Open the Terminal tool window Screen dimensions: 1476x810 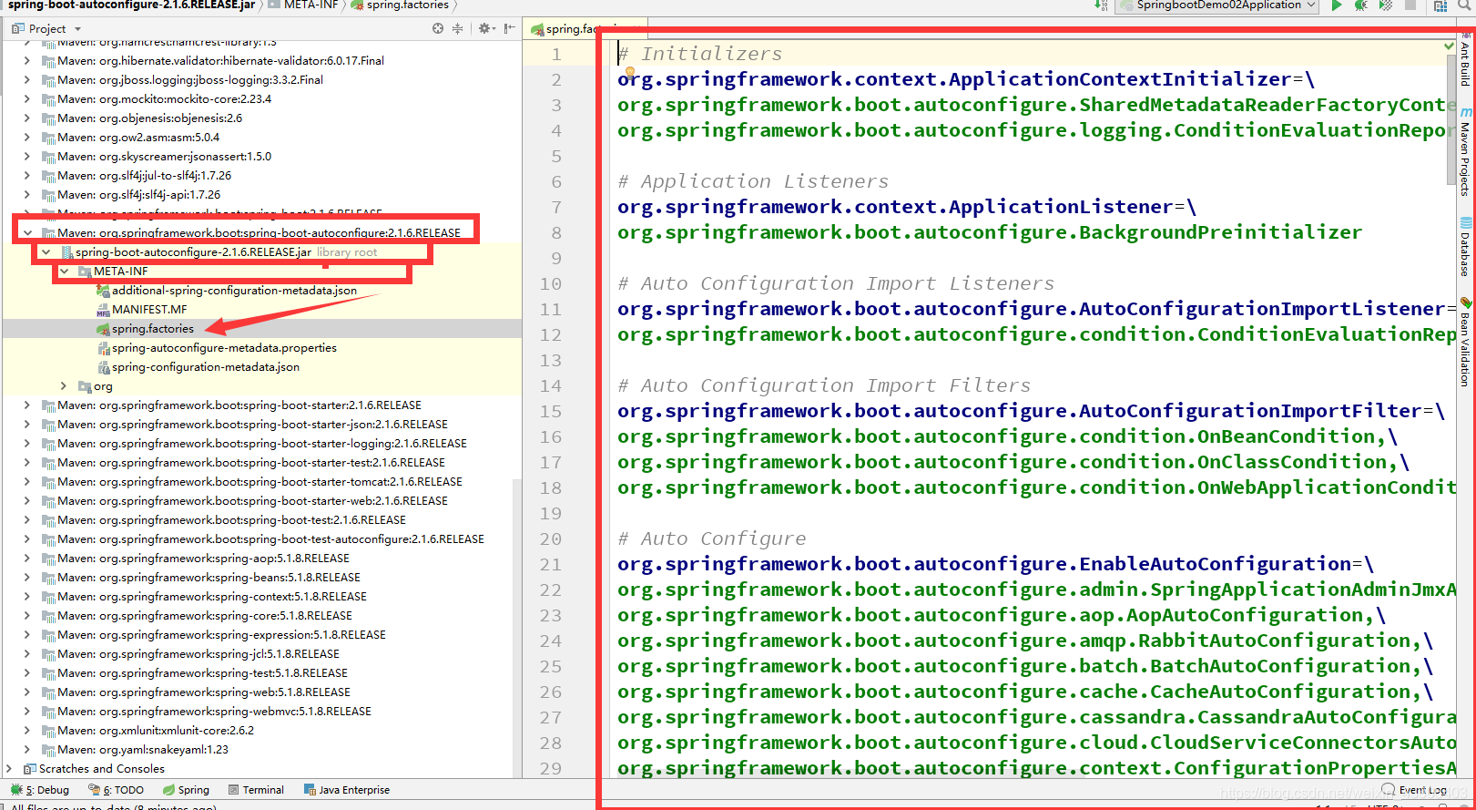coord(256,790)
